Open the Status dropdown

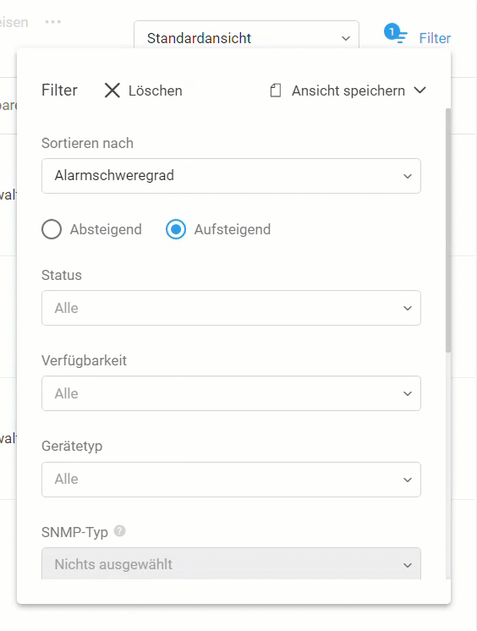tap(231, 308)
